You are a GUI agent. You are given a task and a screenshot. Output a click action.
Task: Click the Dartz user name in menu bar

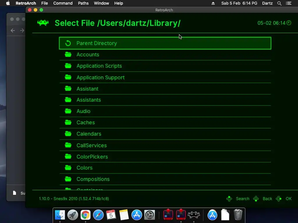coord(267,3)
